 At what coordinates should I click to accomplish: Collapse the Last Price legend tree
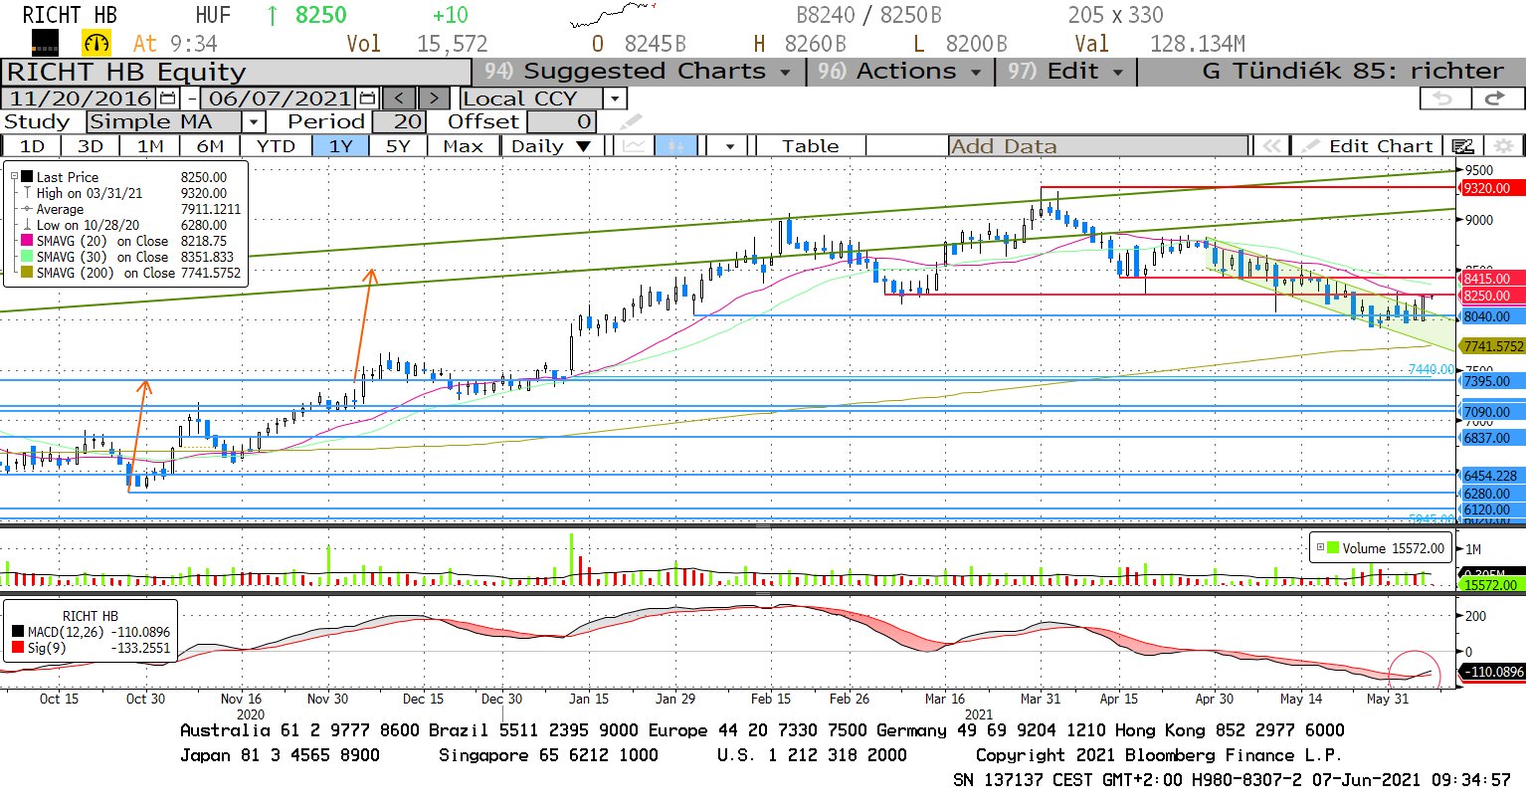pos(14,177)
